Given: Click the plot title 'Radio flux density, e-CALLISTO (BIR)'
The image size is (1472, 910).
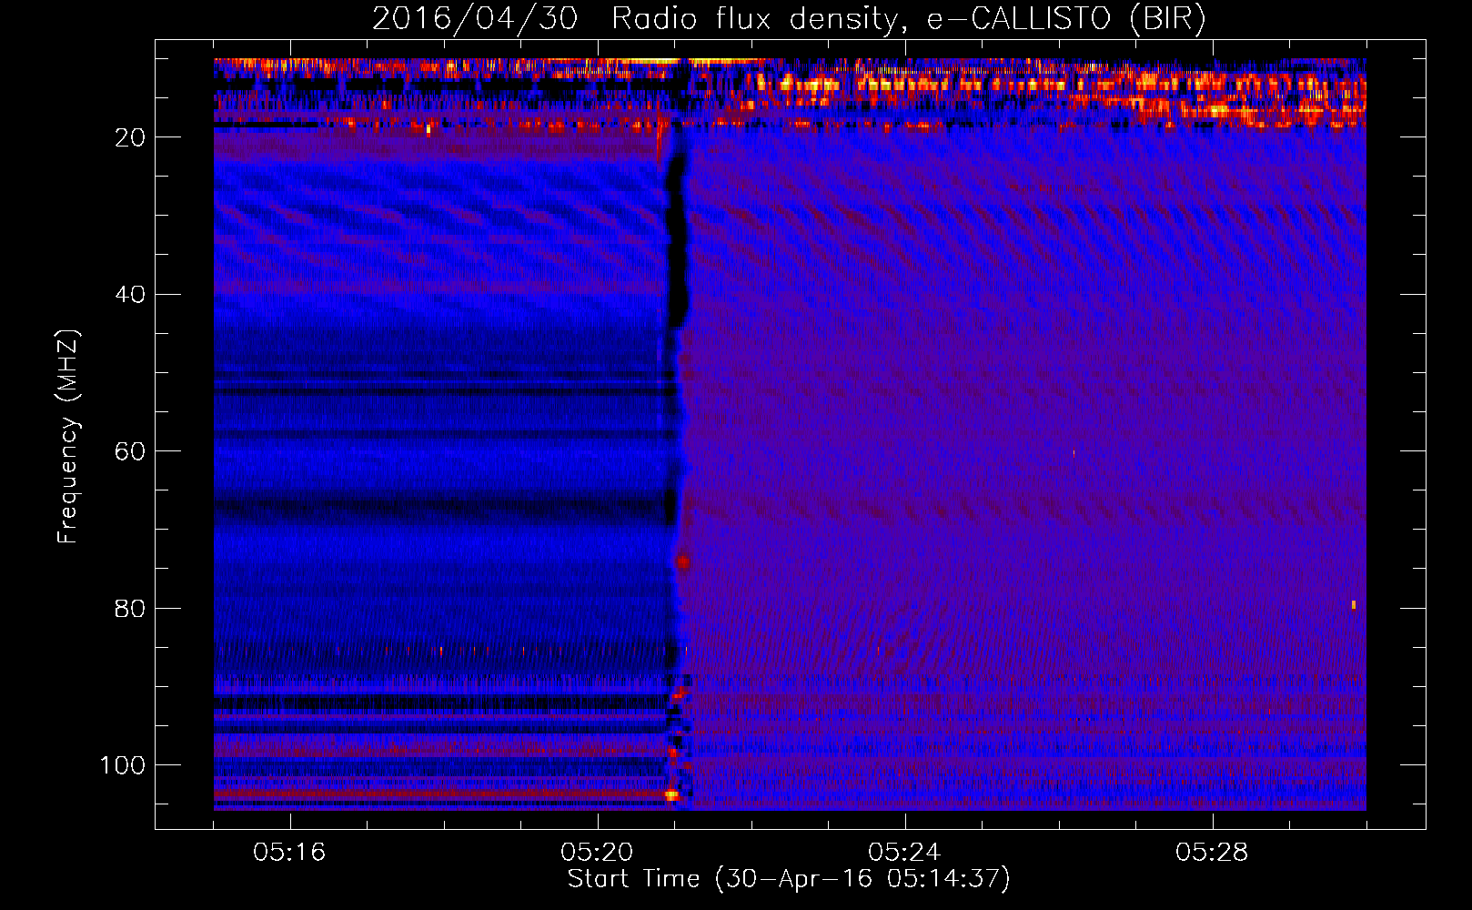Looking at the screenshot, I should pyautogui.click(x=908, y=19).
